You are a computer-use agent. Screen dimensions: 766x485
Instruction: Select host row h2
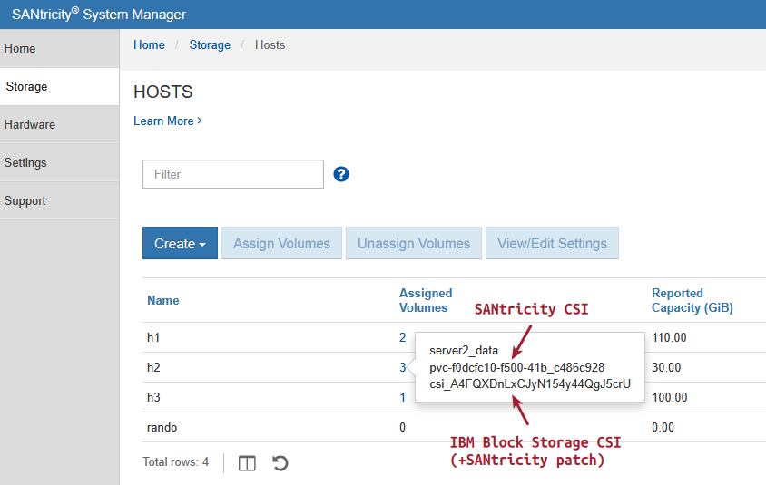point(455,367)
